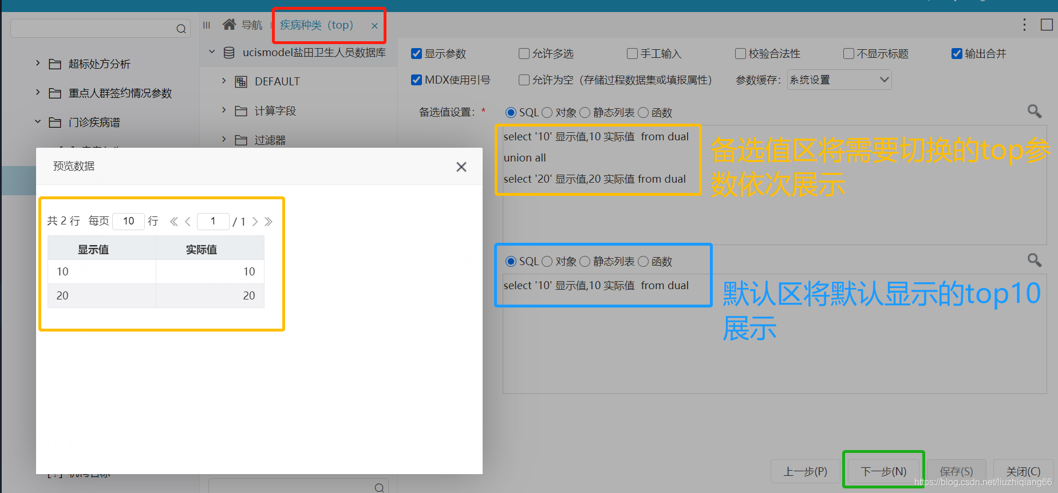This screenshot has width=1058, height=493.
Task: Enable the 允许为空 checkbox
Action: [524, 80]
